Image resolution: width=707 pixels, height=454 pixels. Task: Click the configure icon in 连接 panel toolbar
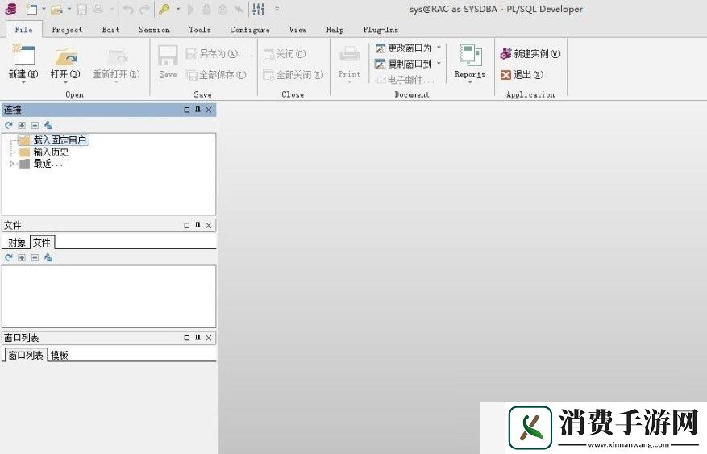point(48,125)
